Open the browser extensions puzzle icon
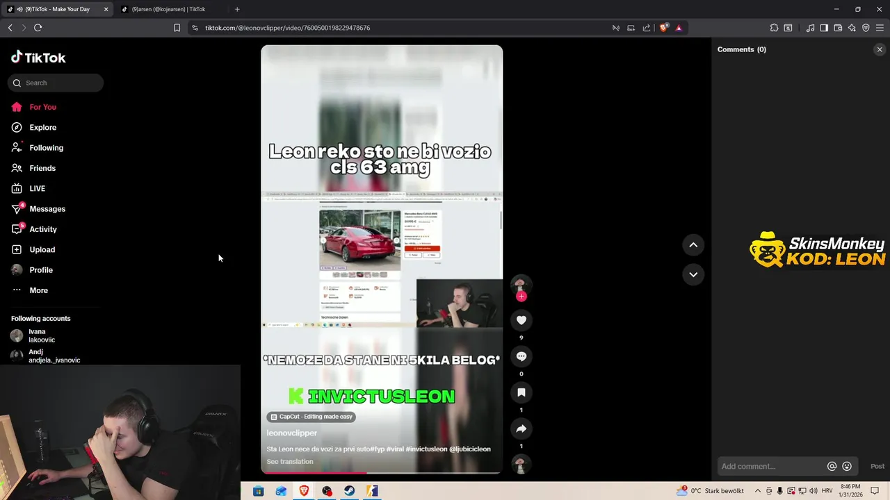Screen dimensions: 890x500 point(774,28)
